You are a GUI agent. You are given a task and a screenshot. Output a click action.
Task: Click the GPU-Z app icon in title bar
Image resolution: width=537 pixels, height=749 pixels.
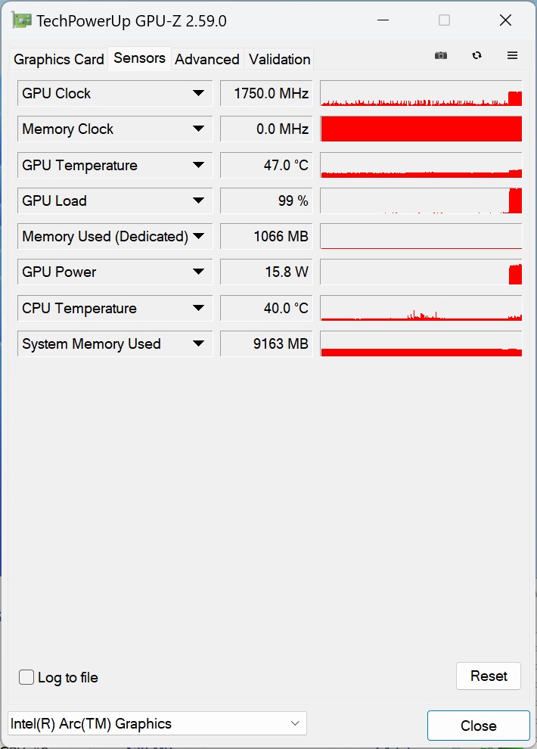pyautogui.click(x=21, y=20)
